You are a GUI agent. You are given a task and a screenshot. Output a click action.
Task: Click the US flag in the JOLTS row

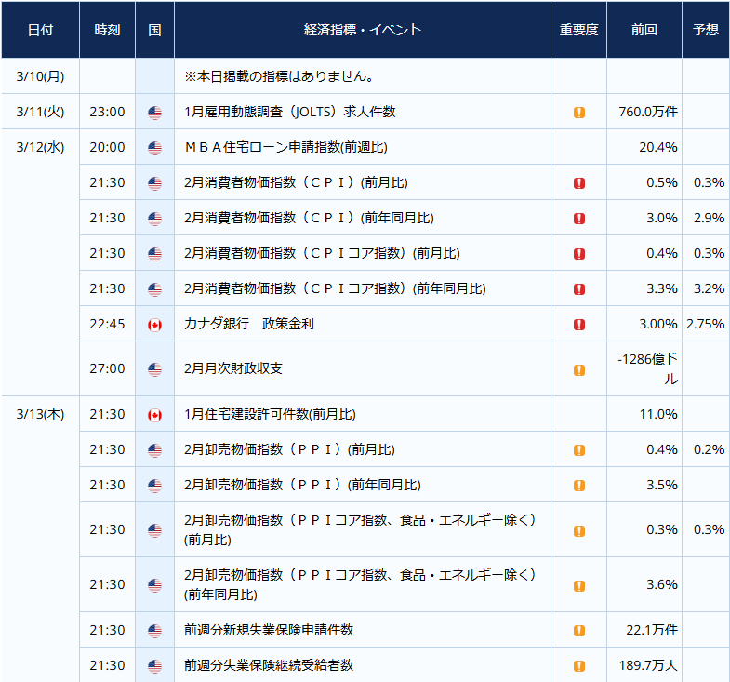pos(154,113)
